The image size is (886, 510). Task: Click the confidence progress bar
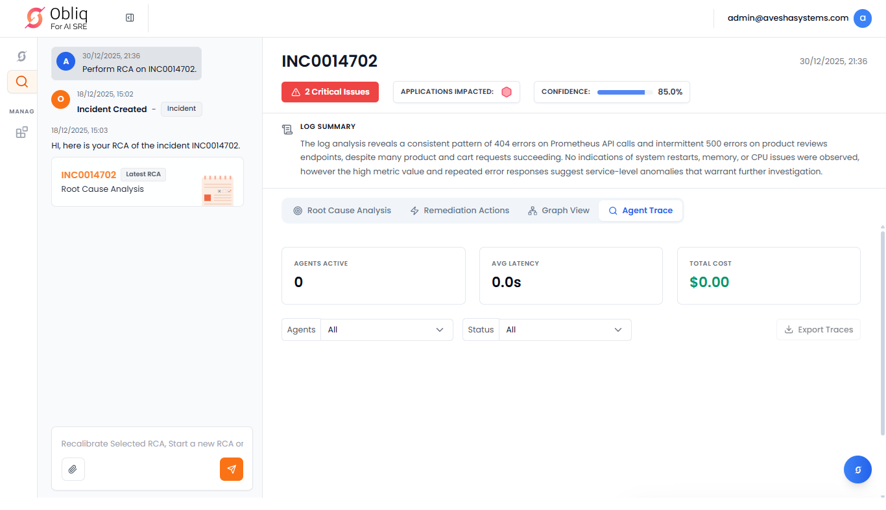624,92
